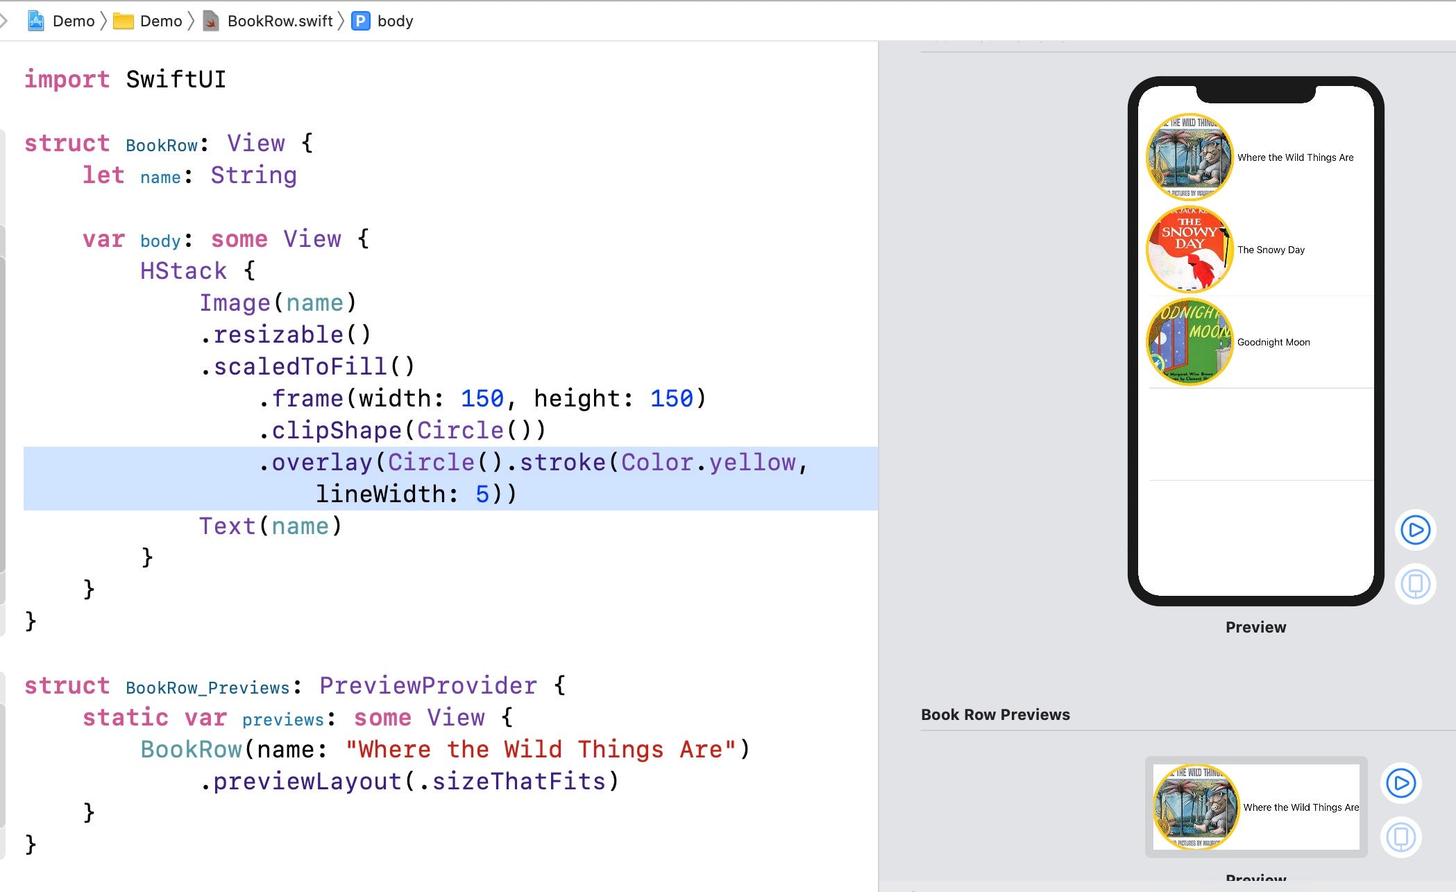Click the device icon next to the Book Row preview
Screen dimensions: 1456x892
pyautogui.click(x=1400, y=837)
